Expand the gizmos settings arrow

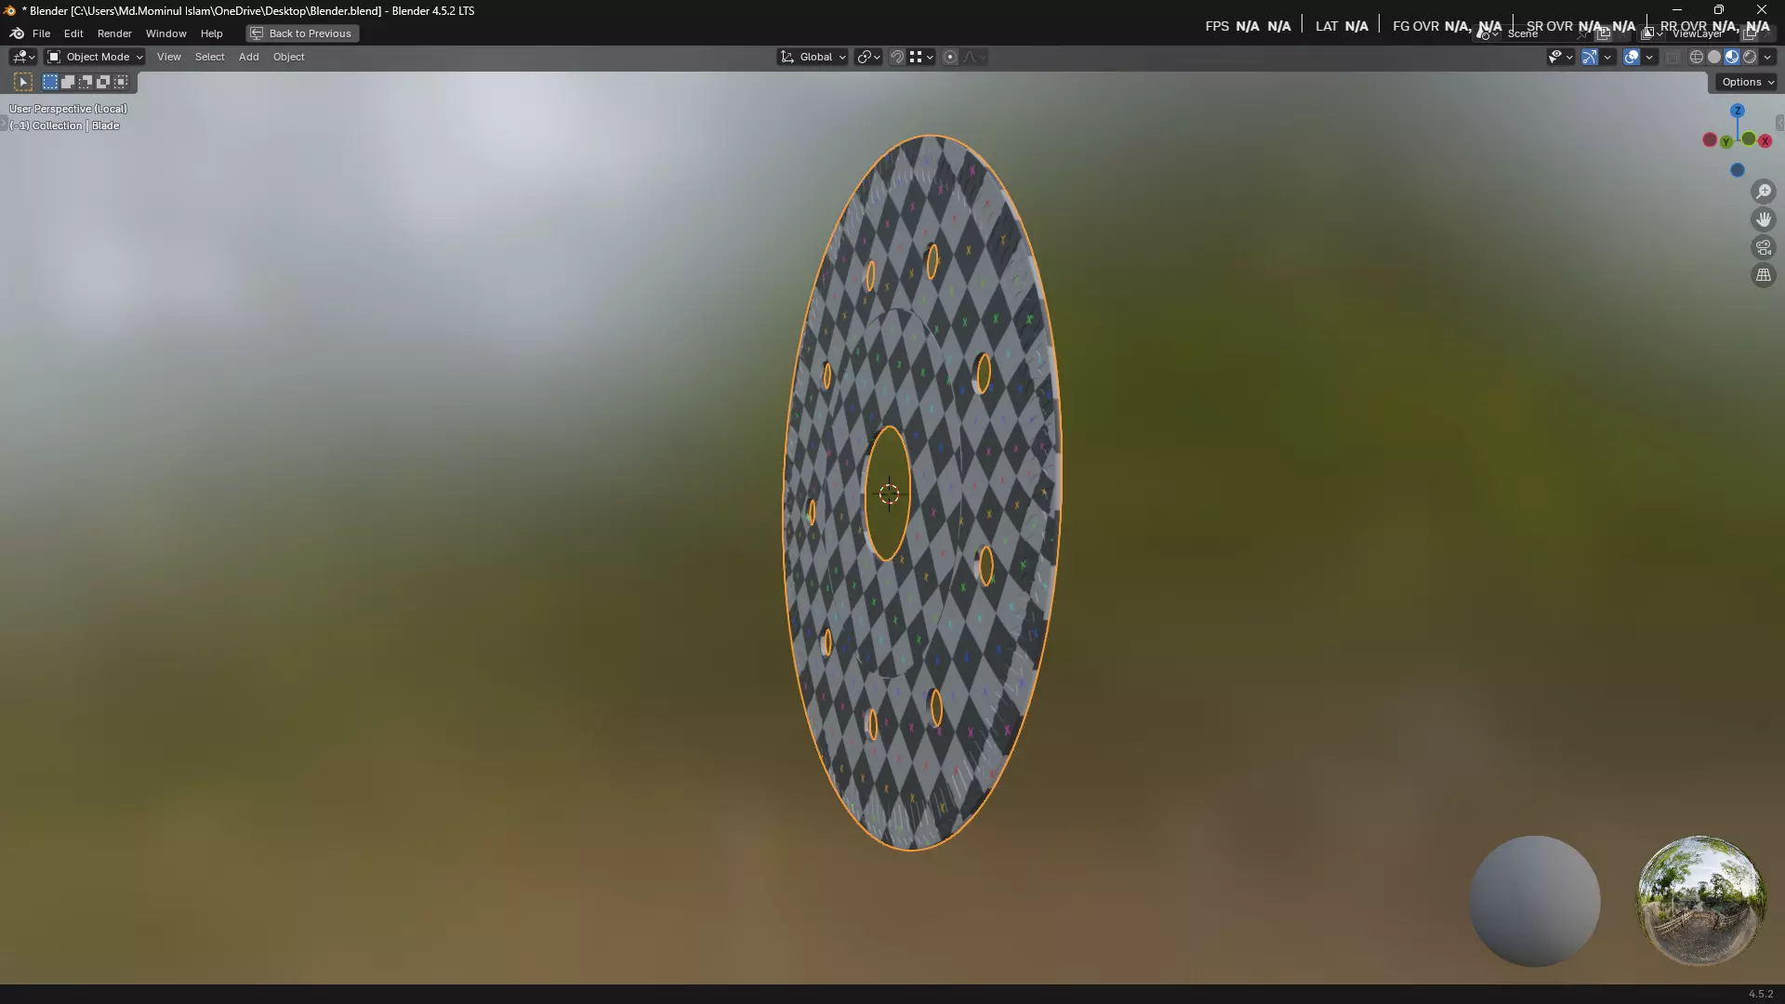coord(1607,57)
